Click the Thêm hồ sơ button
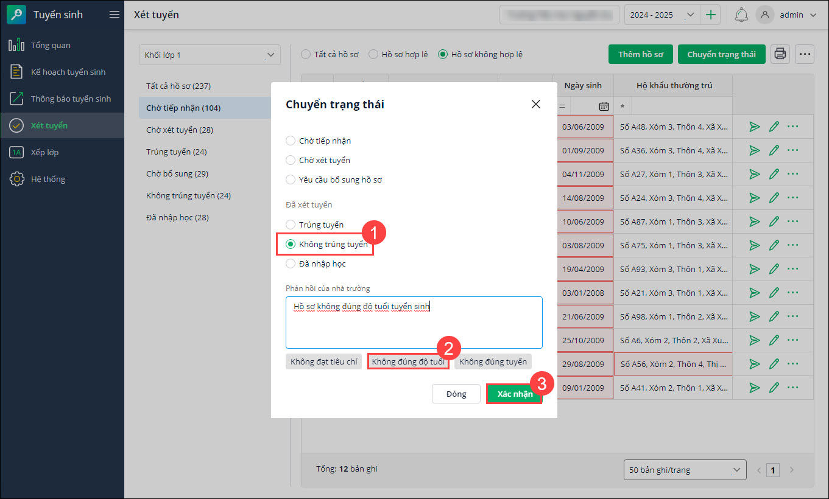Screen dimensions: 829x499 pyautogui.click(x=641, y=54)
